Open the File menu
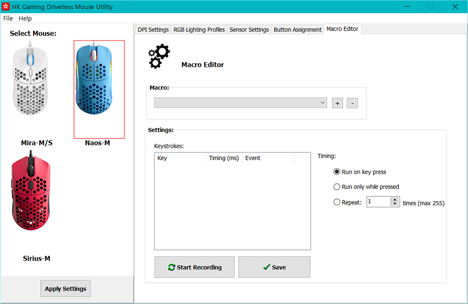This screenshot has height=304, width=468. tap(8, 19)
